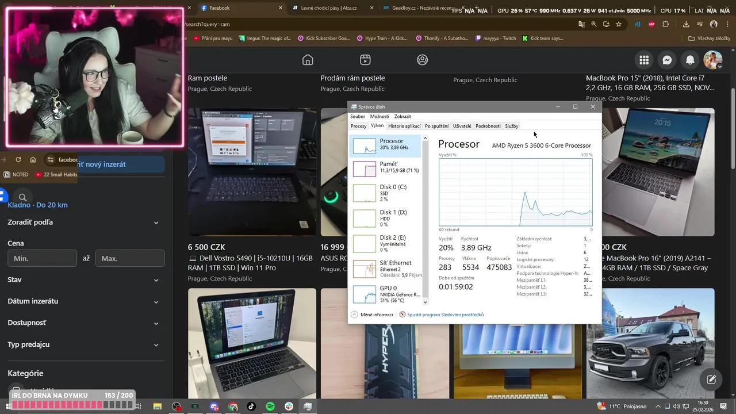Open the Facebook notifications bell

(x=690, y=60)
